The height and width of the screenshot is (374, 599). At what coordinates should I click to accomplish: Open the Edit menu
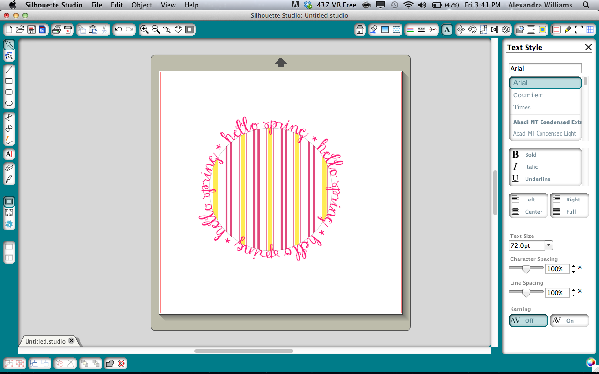[117, 5]
